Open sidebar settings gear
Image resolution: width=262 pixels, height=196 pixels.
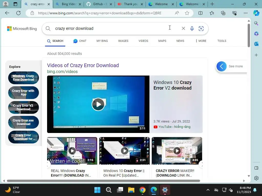(256, 178)
